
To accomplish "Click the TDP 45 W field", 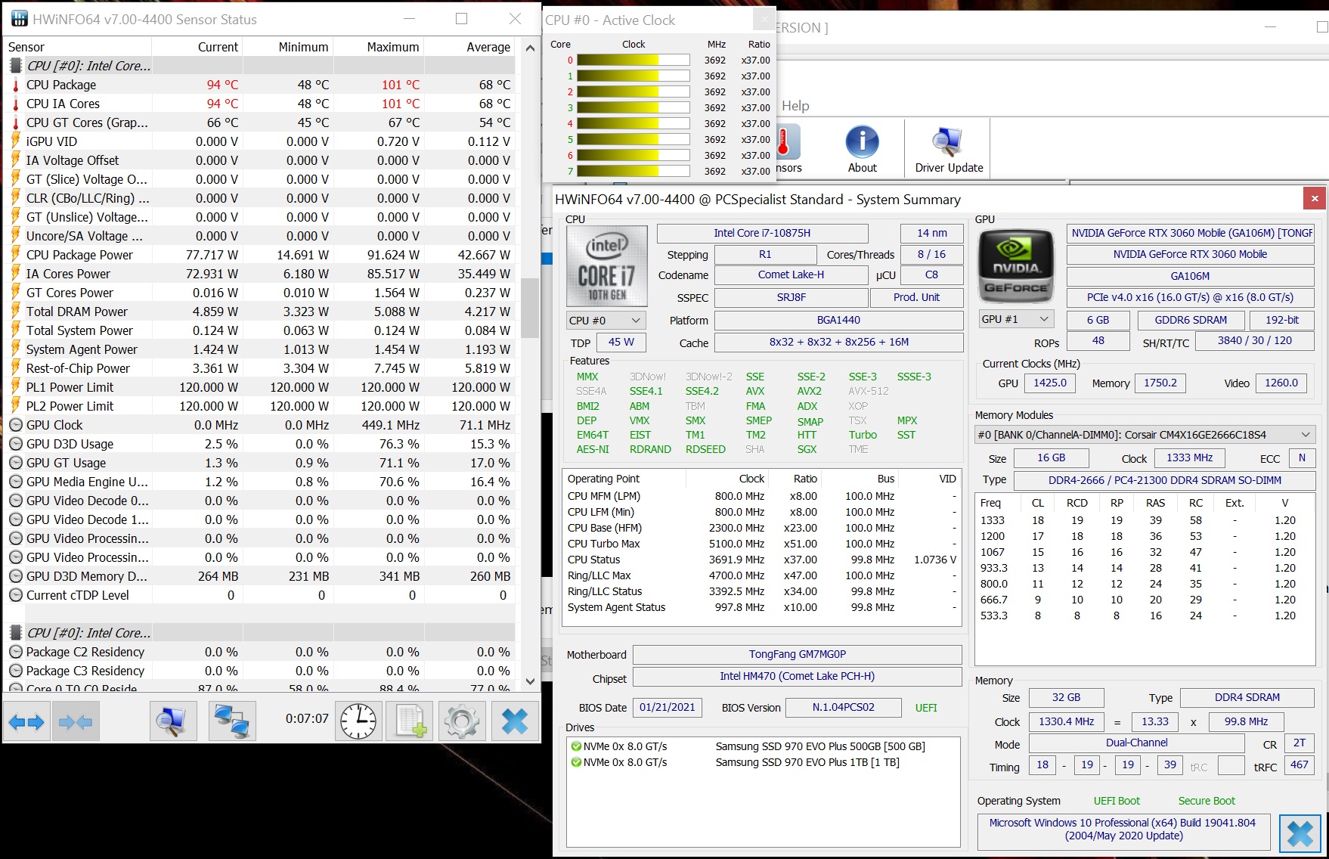I will pyautogui.click(x=621, y=342).
